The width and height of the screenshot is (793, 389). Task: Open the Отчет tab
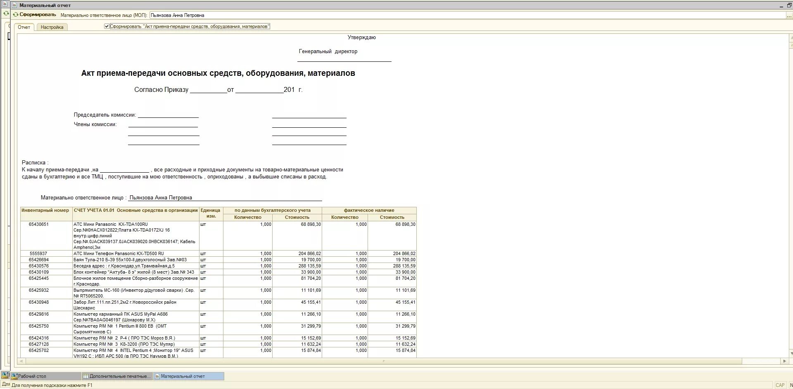(x=24, y=27)
